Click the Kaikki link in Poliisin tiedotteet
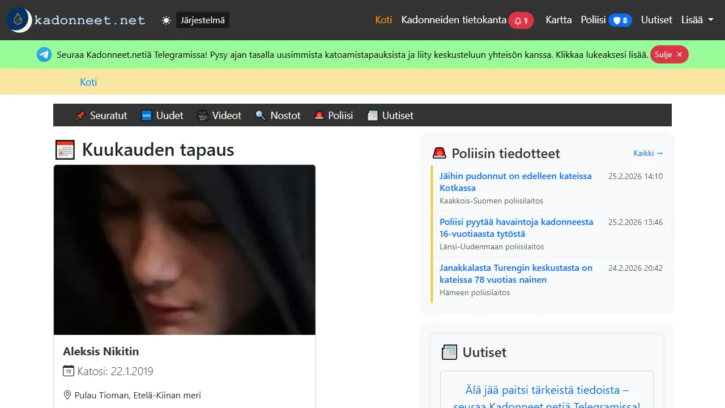Viewport: 725px width, 408px height. click(x=647, y=152)
